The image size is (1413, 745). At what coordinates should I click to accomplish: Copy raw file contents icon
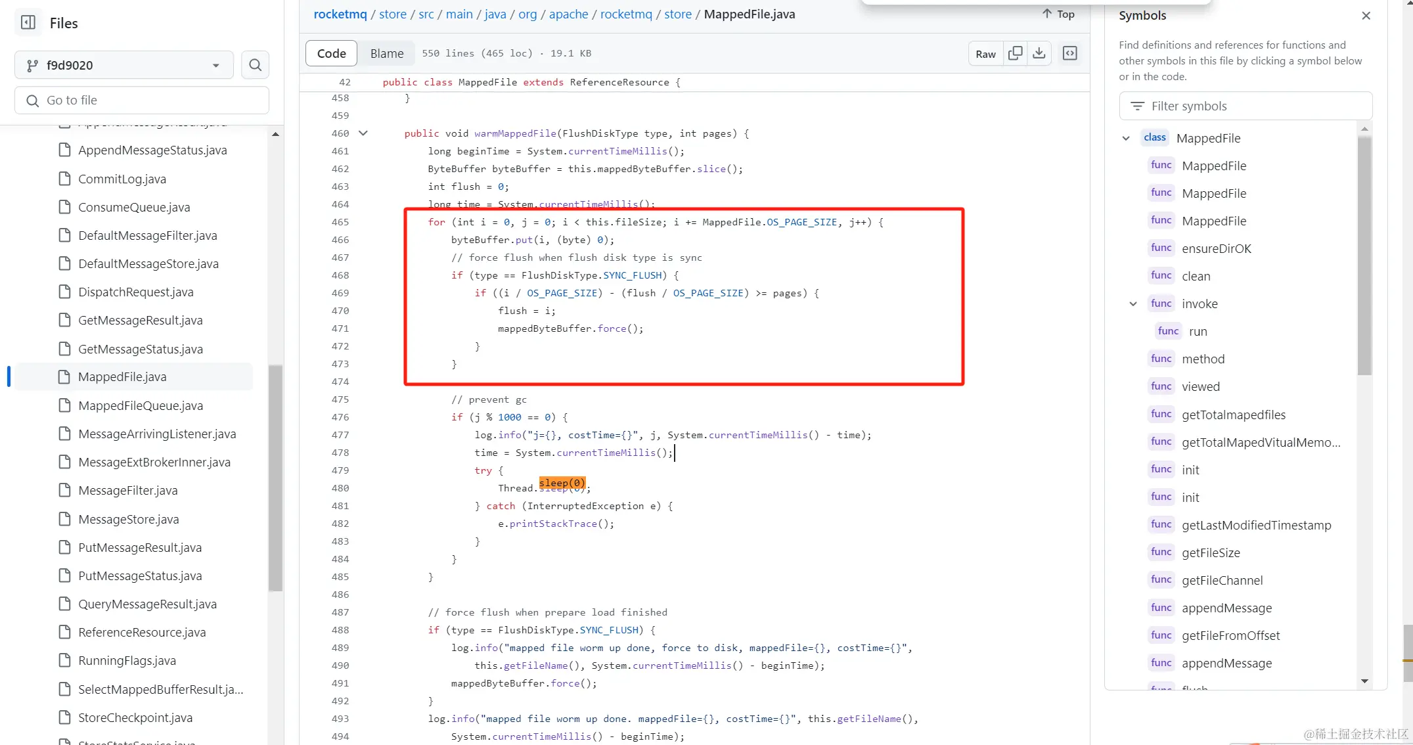click(x=1015, y=53)
